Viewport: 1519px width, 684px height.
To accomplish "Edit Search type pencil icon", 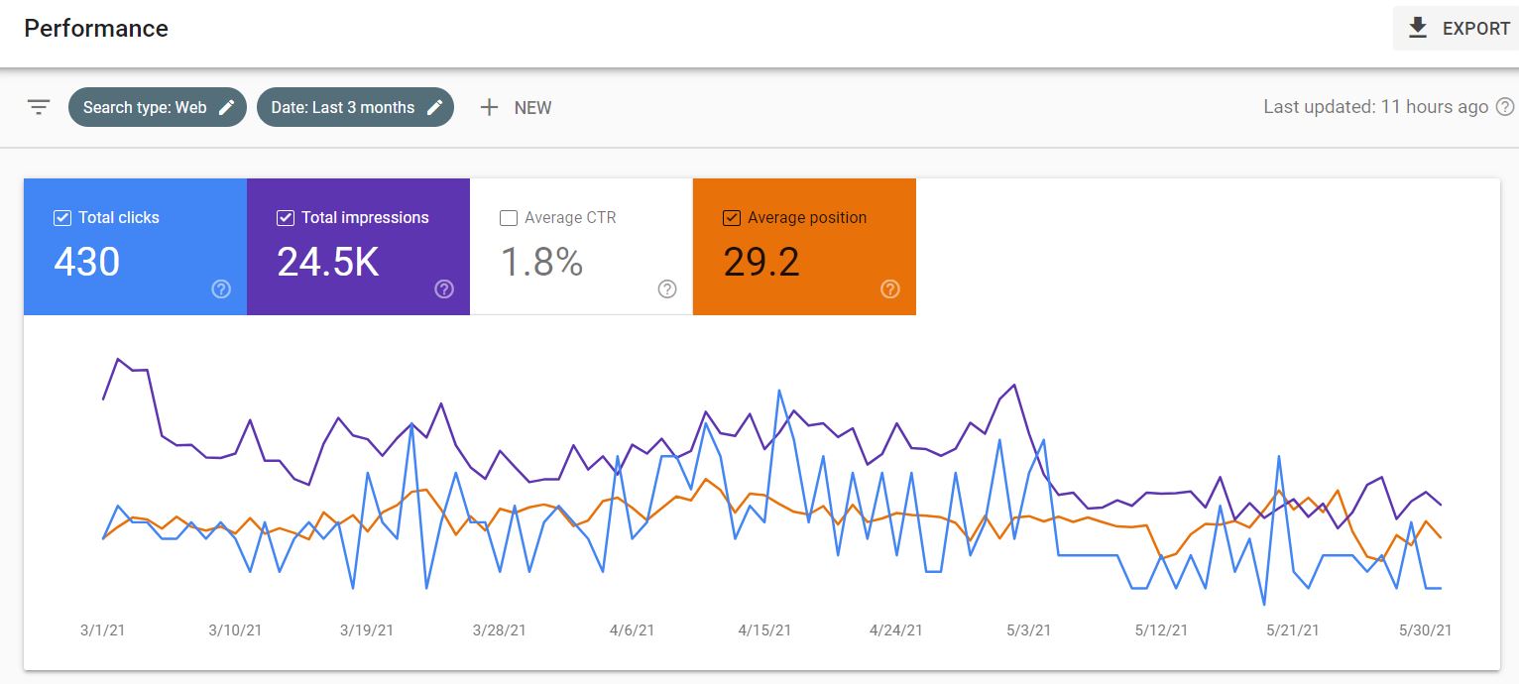I will pyautogui.click(x=227, y=107).
